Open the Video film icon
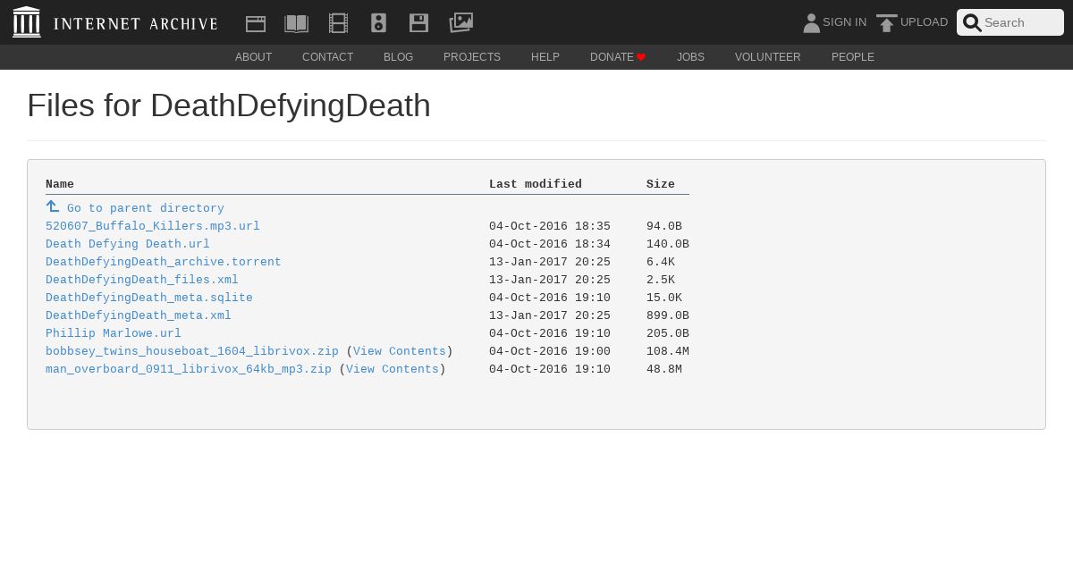The width and height of the screenshot is (1073, 563). coord(338,23)
